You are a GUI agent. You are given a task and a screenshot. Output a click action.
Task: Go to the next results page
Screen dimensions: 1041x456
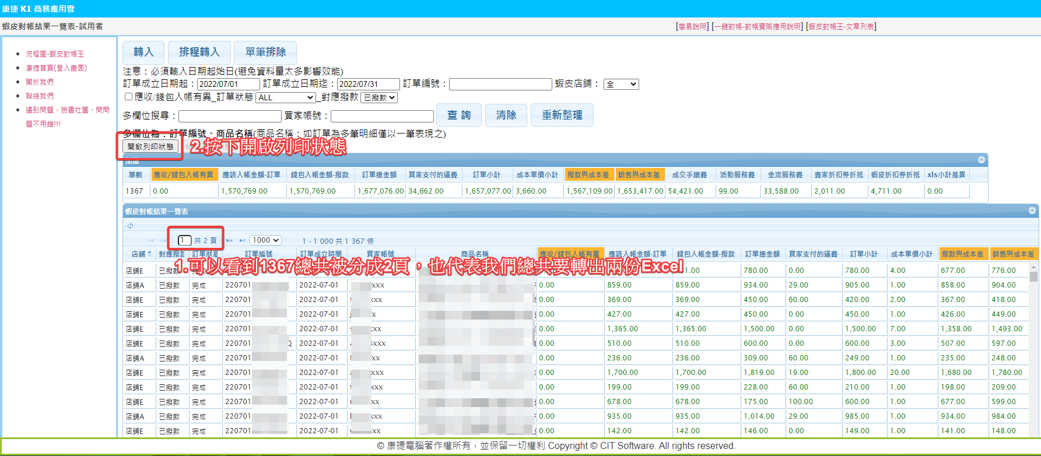point(229,240)
